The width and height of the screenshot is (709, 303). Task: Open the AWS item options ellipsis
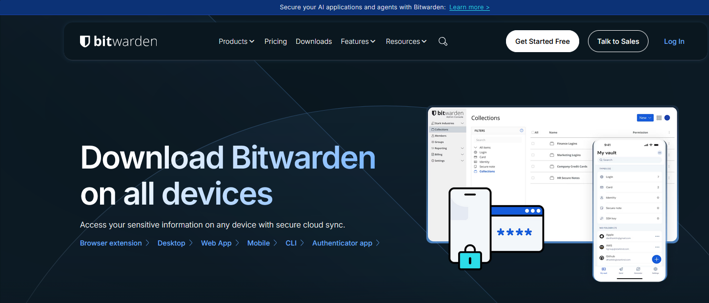point(657,247)
